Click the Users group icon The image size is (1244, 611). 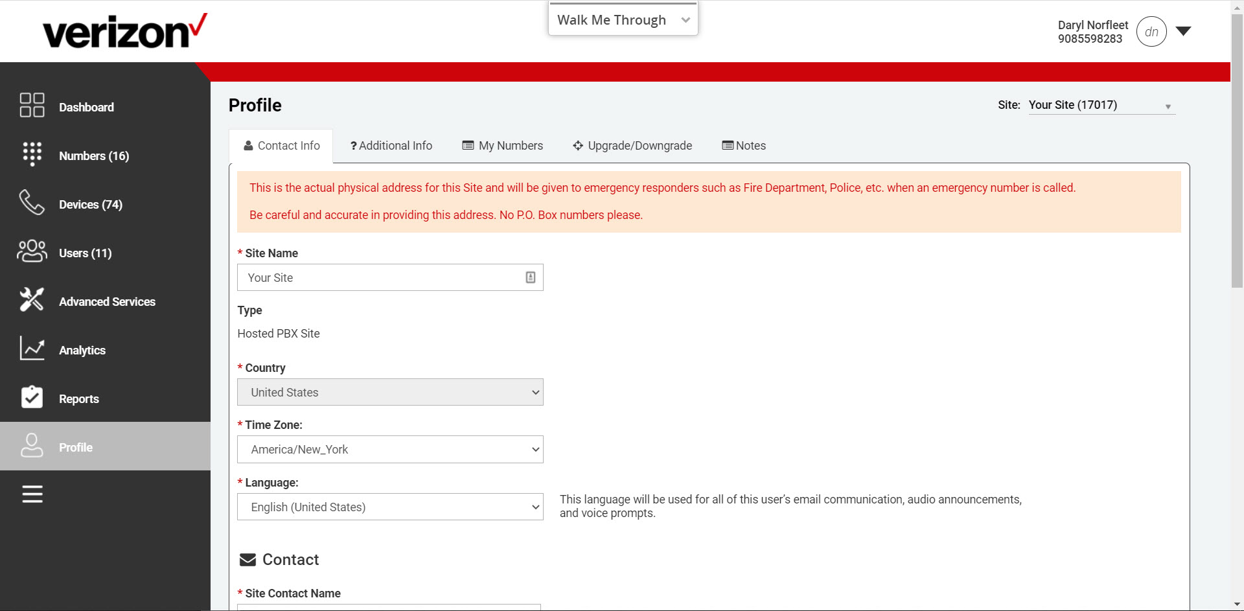pyautogui.click(x=32, y=251)
